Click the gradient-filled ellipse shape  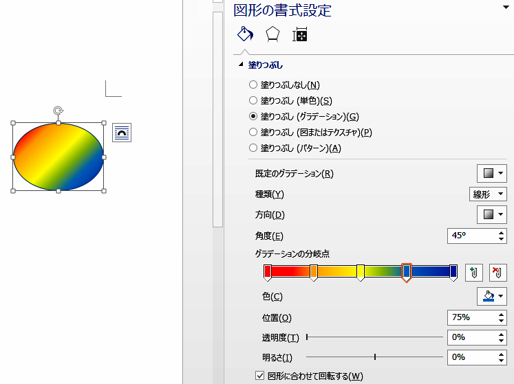pos(58,157)
